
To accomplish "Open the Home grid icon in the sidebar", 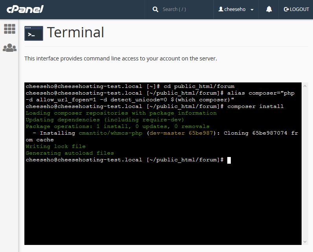I will point(9,29).
